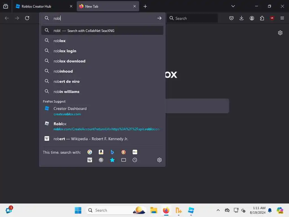Click the Go arrow in address bar

click(159, 18)
